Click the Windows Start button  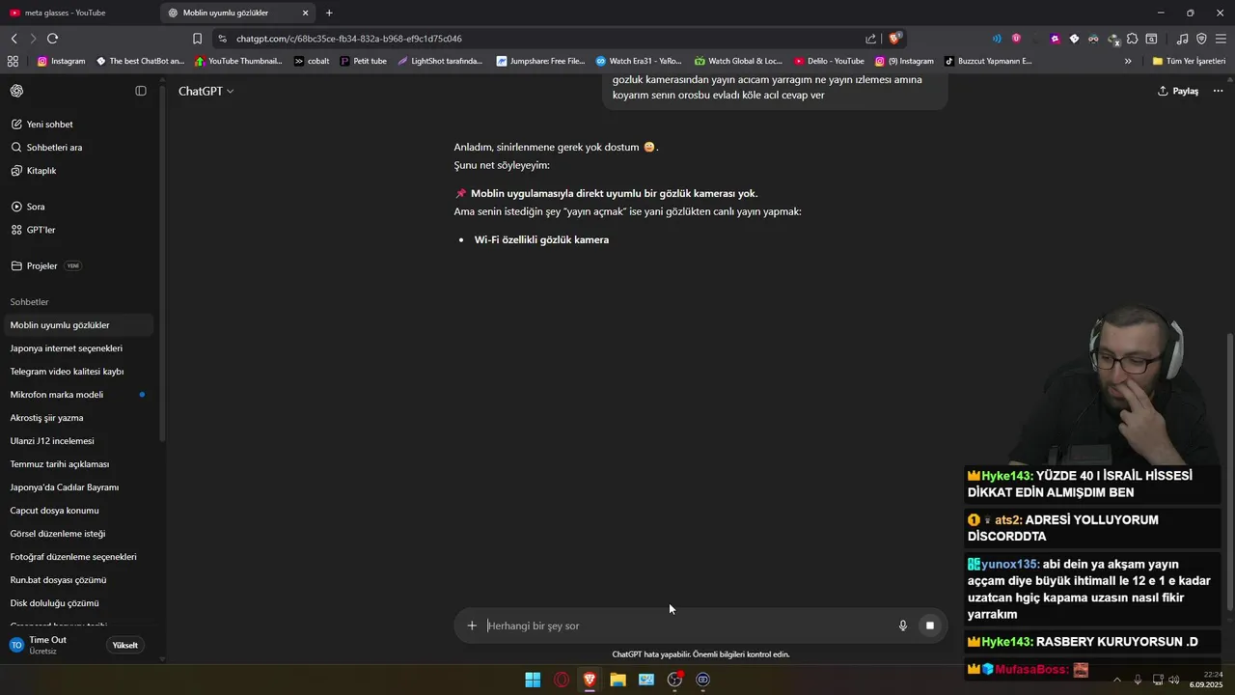click(533, 680)
